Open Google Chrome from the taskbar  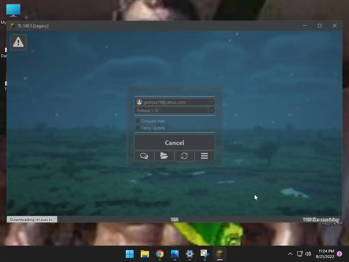click(160, 254)
